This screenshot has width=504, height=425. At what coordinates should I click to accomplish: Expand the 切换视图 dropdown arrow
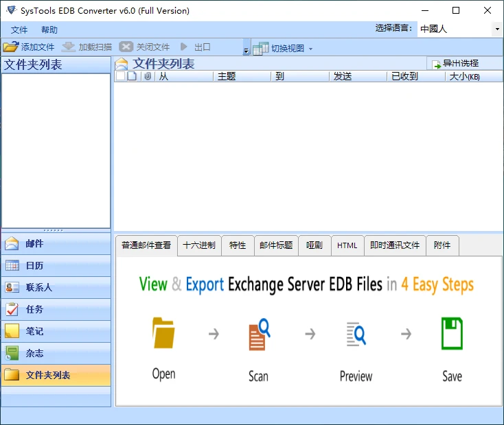click(310, 49)
